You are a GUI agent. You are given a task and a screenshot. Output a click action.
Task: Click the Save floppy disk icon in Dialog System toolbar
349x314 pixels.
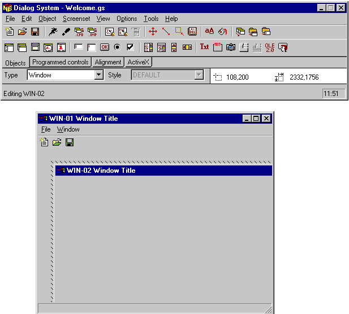click(x=35, y=32)
